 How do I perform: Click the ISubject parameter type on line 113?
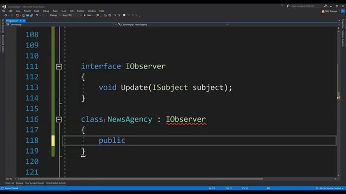pyautogui.click(x=170, y=87)
